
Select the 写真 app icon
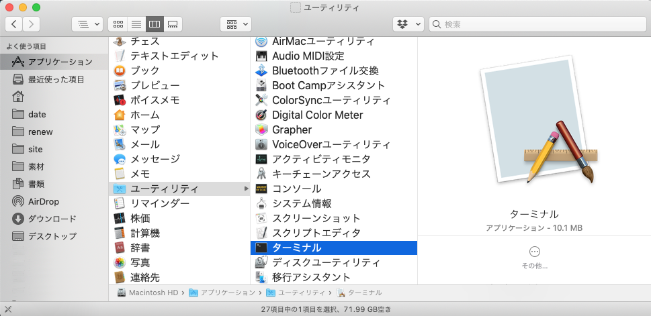point(120,262)
